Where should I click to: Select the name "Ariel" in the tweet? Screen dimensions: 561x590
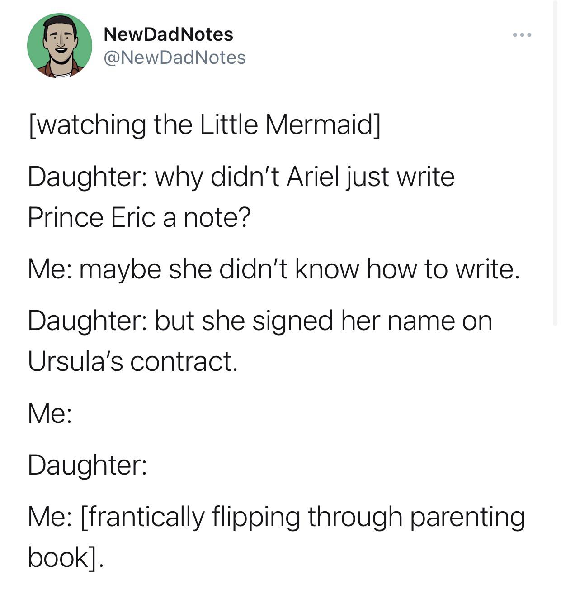[x=312, y=176]
